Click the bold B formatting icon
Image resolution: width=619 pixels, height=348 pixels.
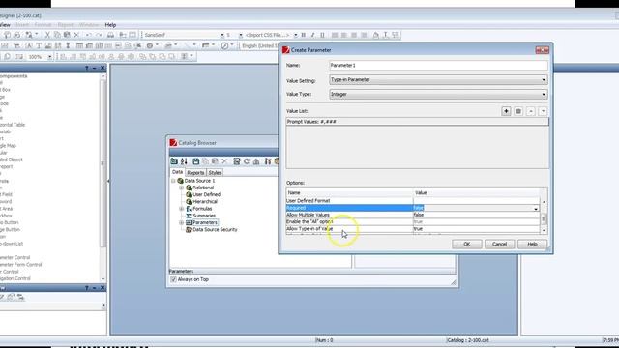[x=303, y=35]
